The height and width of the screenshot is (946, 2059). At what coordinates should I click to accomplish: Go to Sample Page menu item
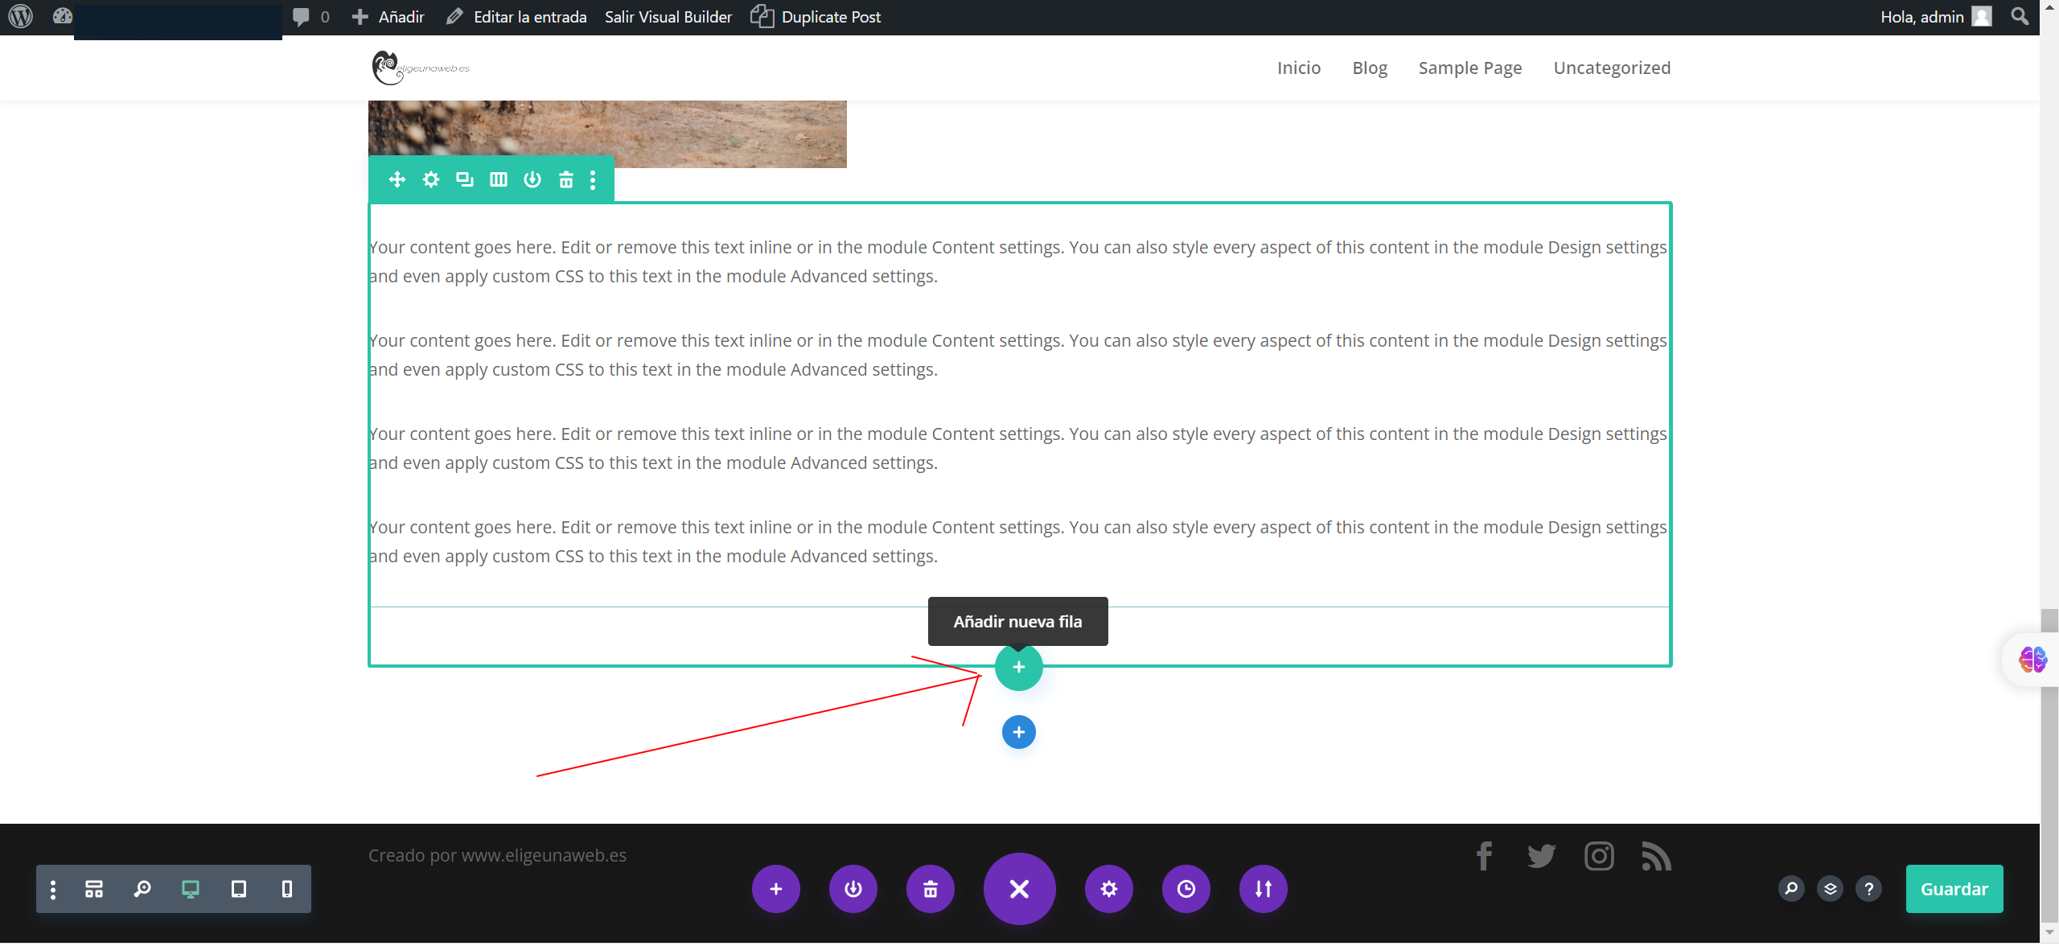point(1469,68)
